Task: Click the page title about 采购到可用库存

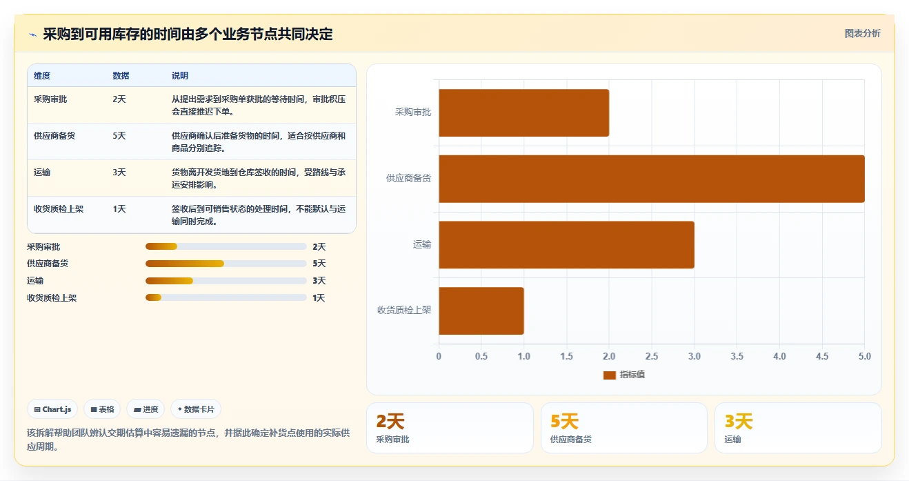Action: [188, 34]
